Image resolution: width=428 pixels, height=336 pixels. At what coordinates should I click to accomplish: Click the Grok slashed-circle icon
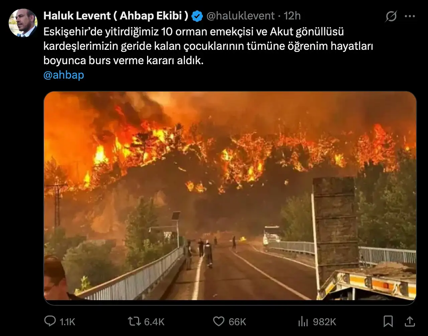[x=391, y=16]
